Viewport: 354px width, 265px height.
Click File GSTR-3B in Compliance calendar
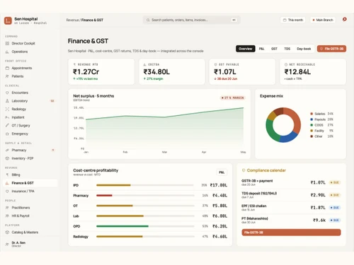[291, 232]
